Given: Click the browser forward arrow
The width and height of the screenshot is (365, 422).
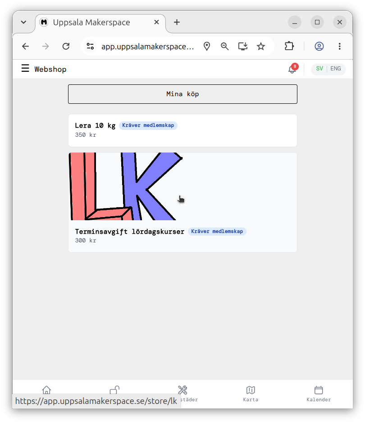Looking at the screenshot, I should click(x=46, y=46).
